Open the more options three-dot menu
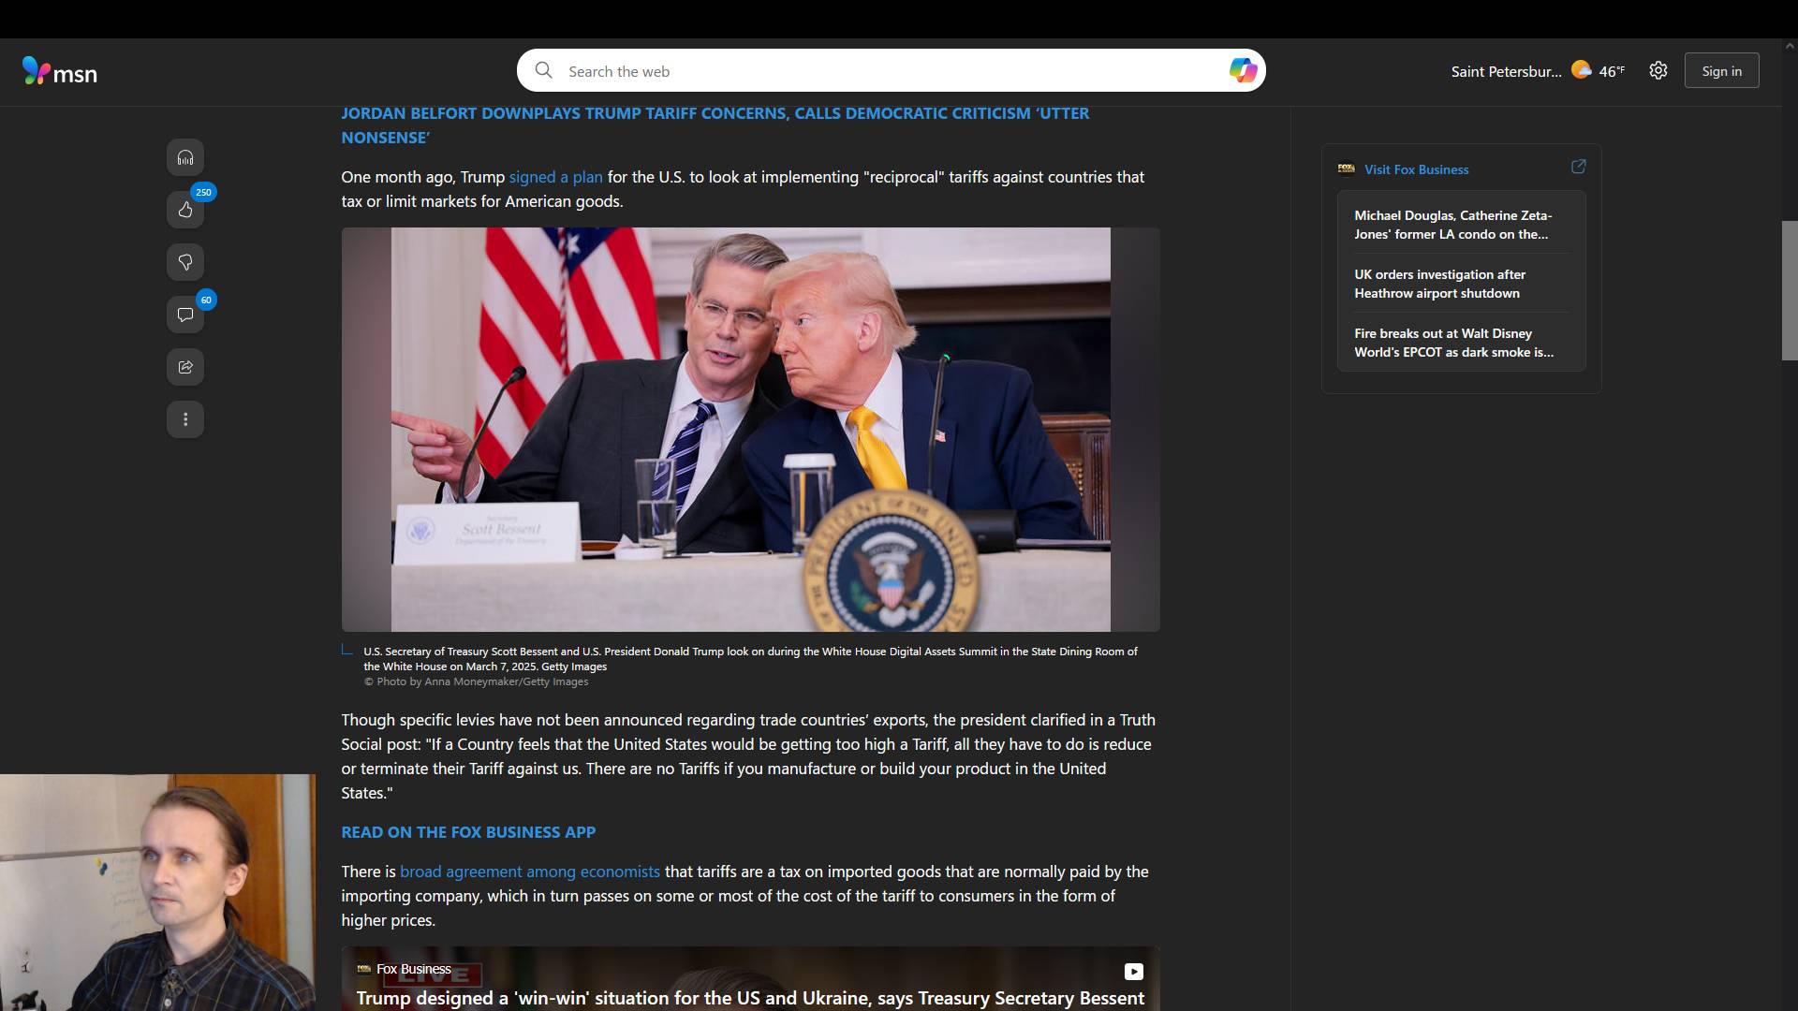 coord(185,419)
